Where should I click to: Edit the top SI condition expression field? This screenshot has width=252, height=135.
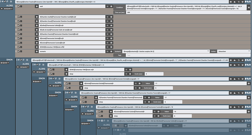point(122,2)
